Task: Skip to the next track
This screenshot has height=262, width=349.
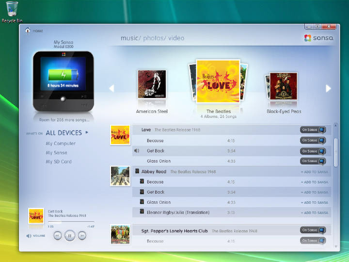Action: (82, 236)
